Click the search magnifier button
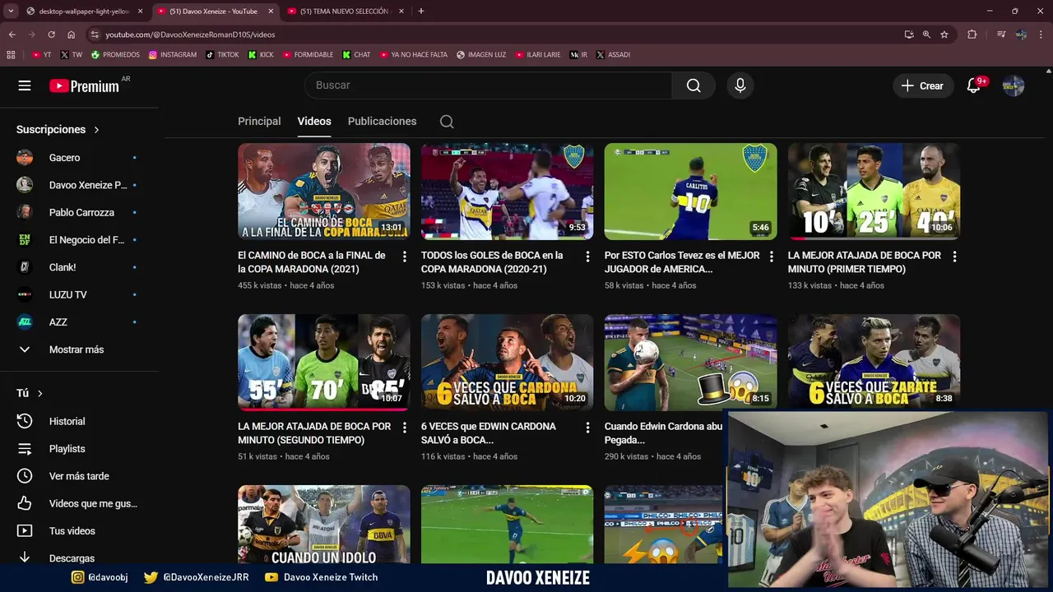Screen dimensions: 1053x592 coord(693,86)
